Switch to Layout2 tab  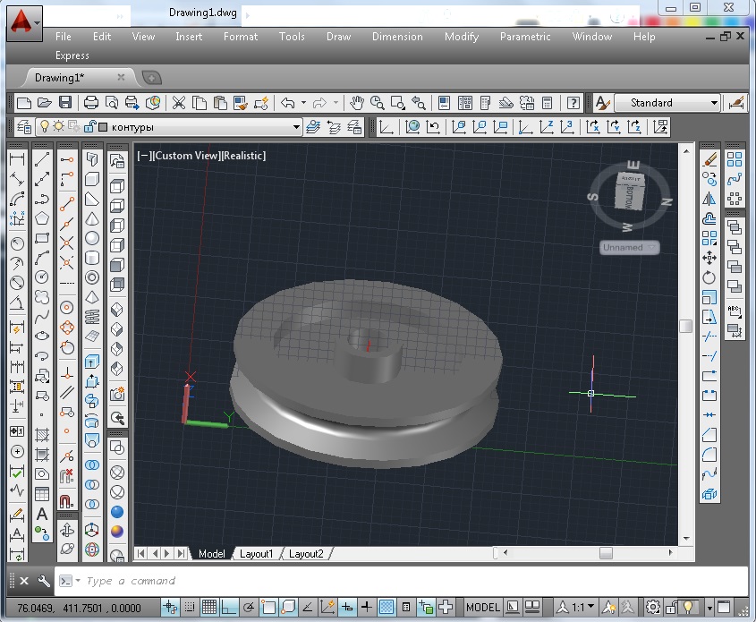pyautogui.click(x=306, y=553)
